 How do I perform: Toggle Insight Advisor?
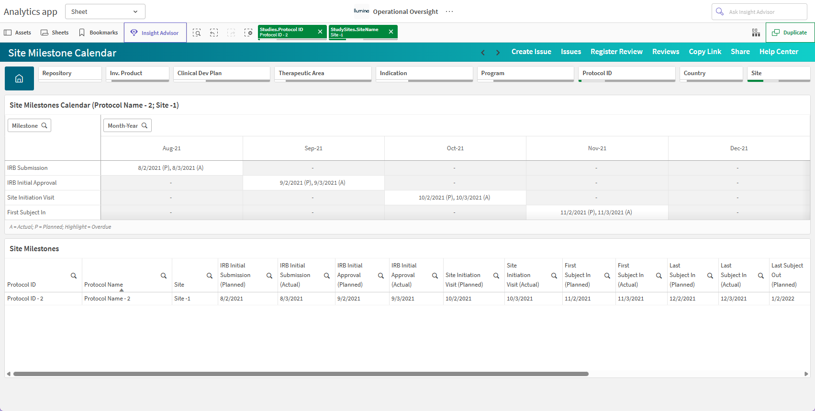click(x=155, y=33)
